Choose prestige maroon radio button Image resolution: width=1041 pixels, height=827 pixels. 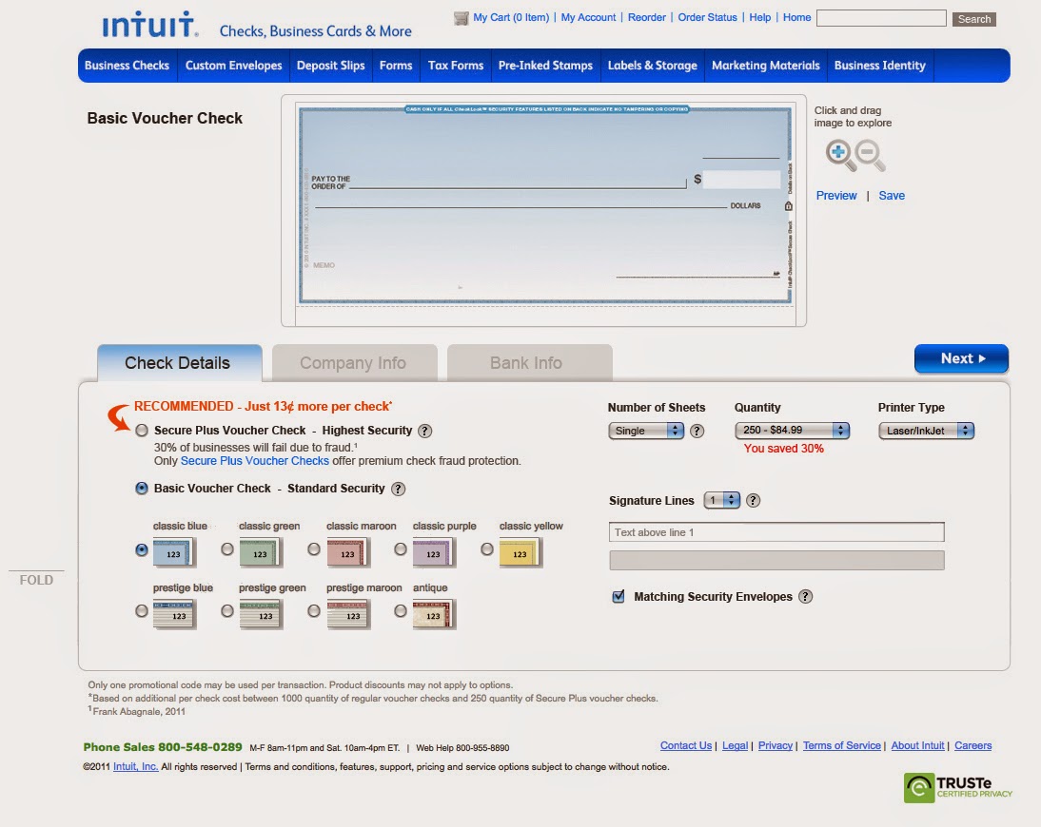pyautogui.click(x=314, y=611)
